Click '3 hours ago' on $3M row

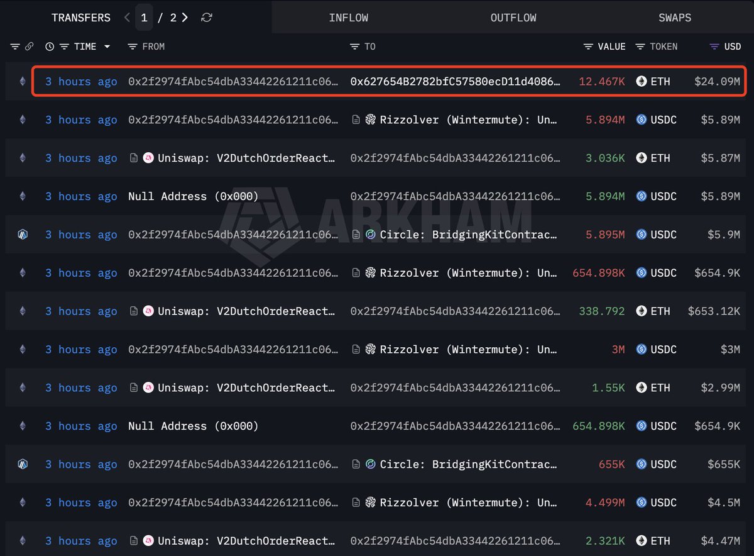tap(81, 349)
